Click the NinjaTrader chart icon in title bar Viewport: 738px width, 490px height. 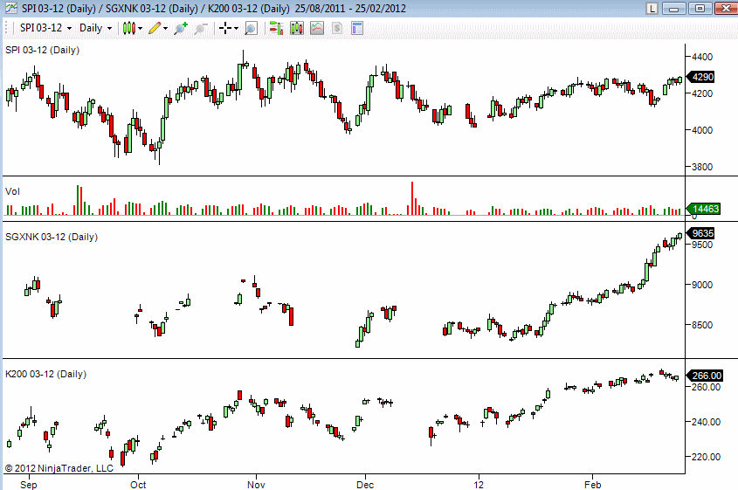[11, 8]
